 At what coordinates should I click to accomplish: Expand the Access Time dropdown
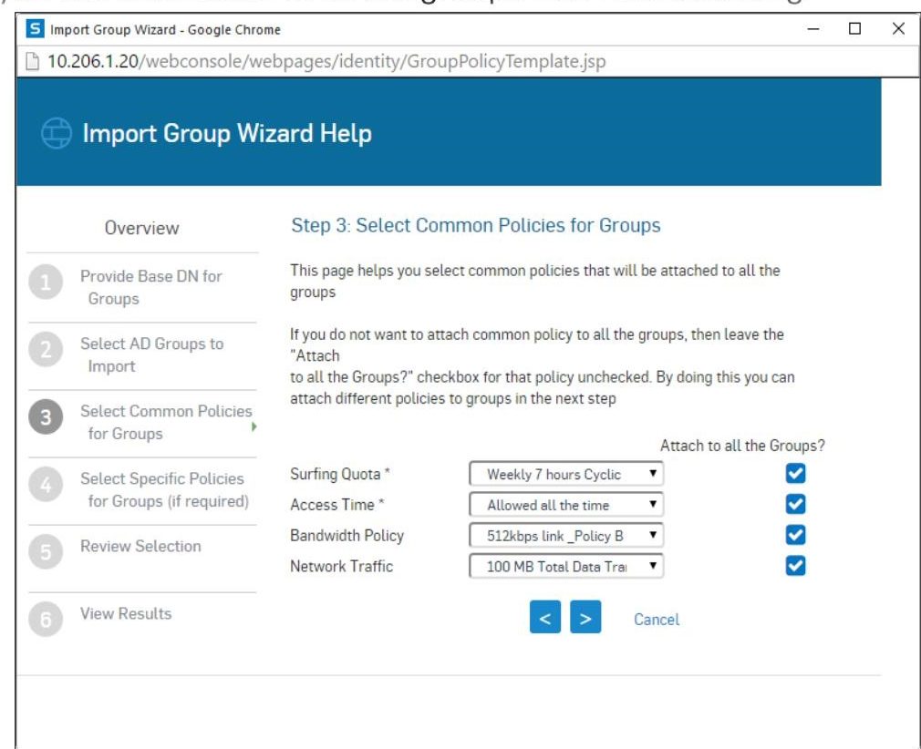566,505
